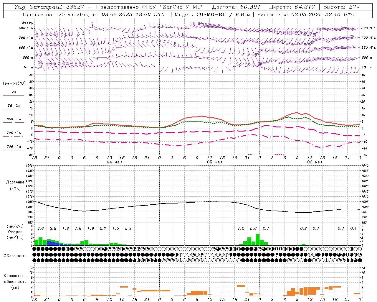Viewport: 377px width, 302px height.
Task: Click the 0.3 precipitation total
Action: click(303, 228)
